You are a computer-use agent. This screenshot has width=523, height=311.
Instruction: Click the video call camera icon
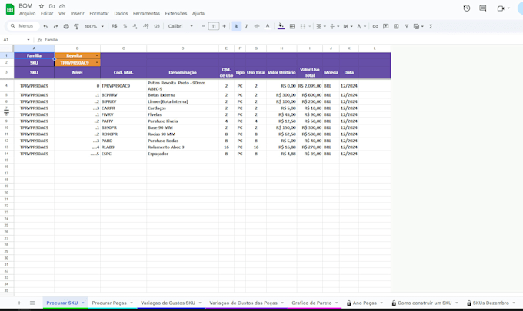(x=501, y=8)
